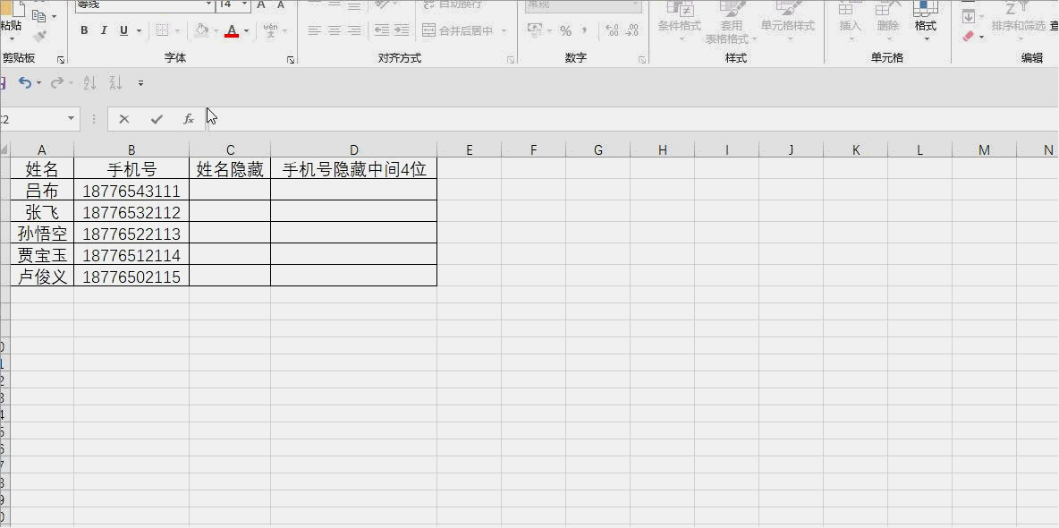Image resolution: width=1059 pixels, height=528 pixels.
Task: Decrease indent
Action: point(382,30)
